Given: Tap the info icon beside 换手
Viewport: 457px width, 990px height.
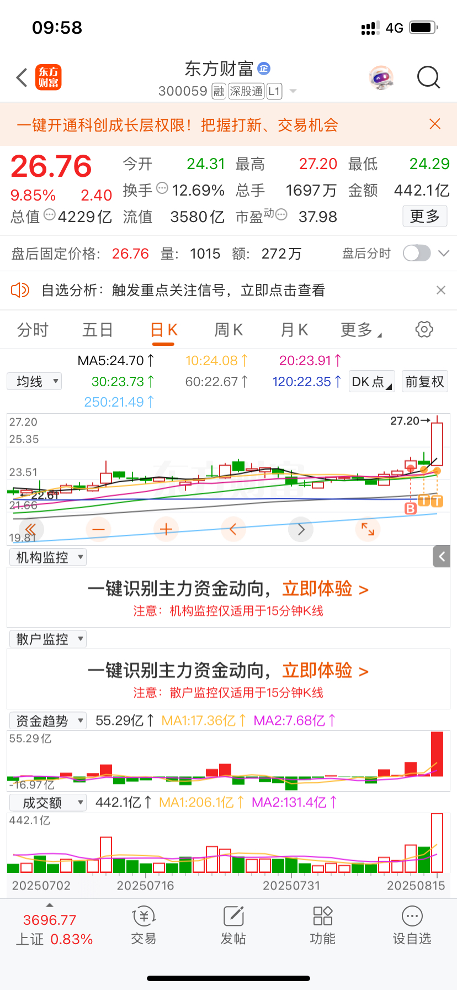Looking at the screenshot, I should (162, 188).
